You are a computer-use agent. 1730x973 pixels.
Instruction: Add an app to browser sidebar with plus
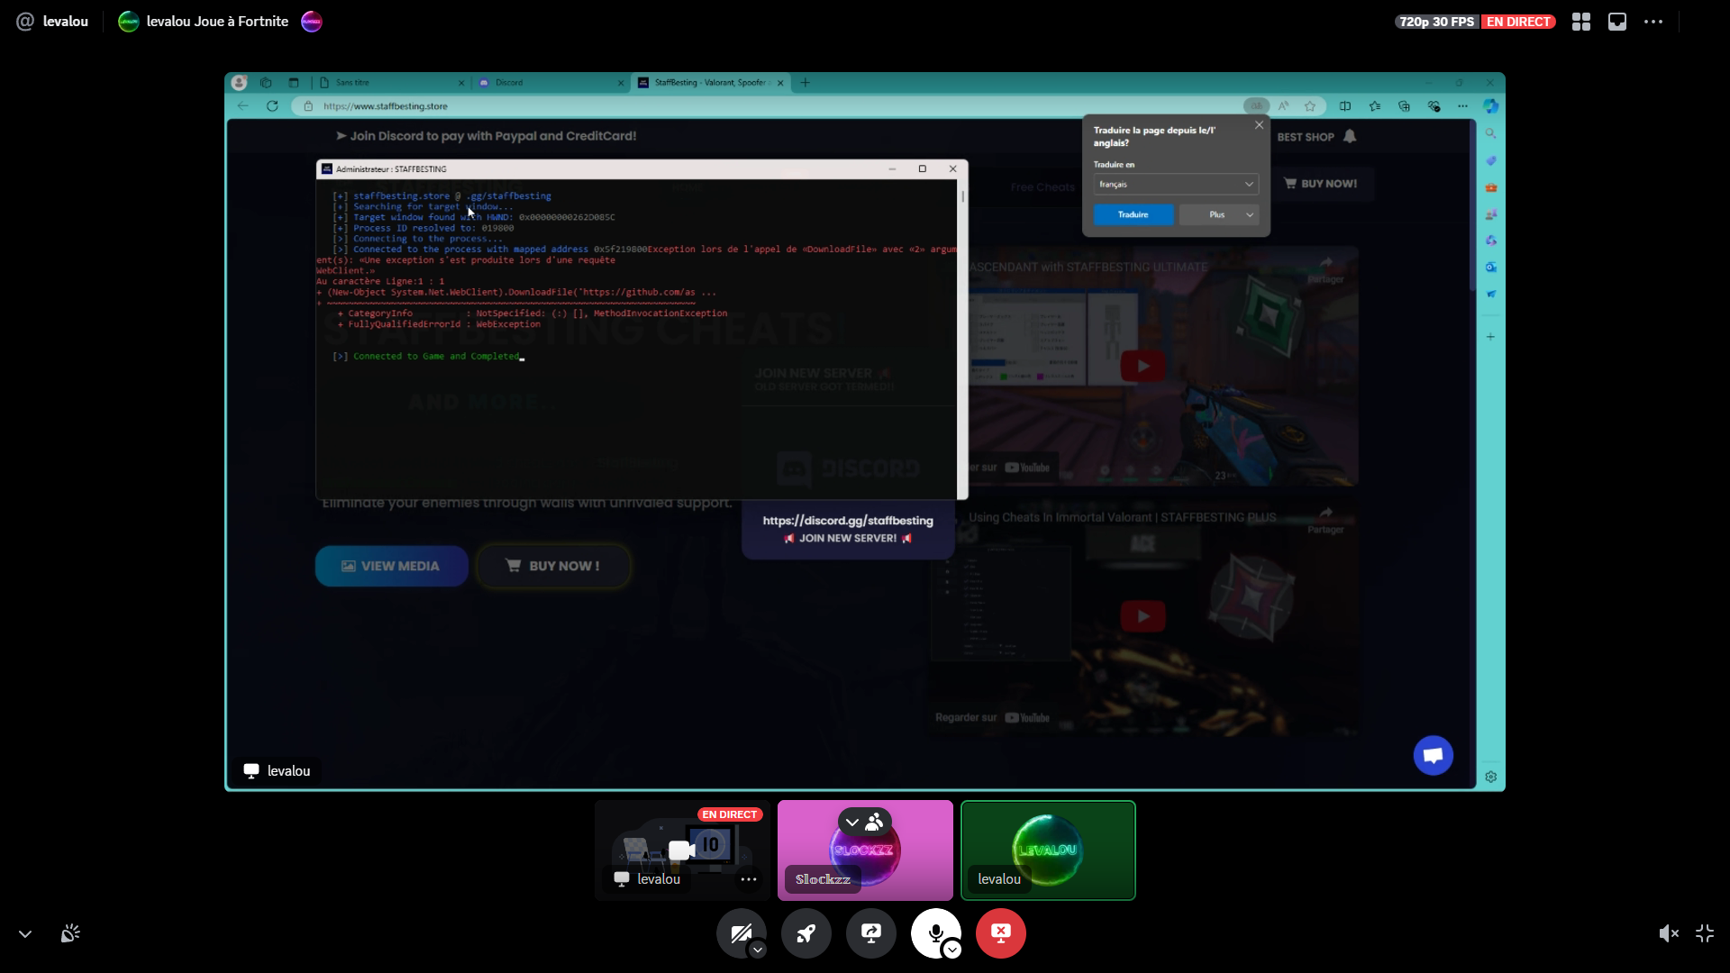click(1491, 337)
